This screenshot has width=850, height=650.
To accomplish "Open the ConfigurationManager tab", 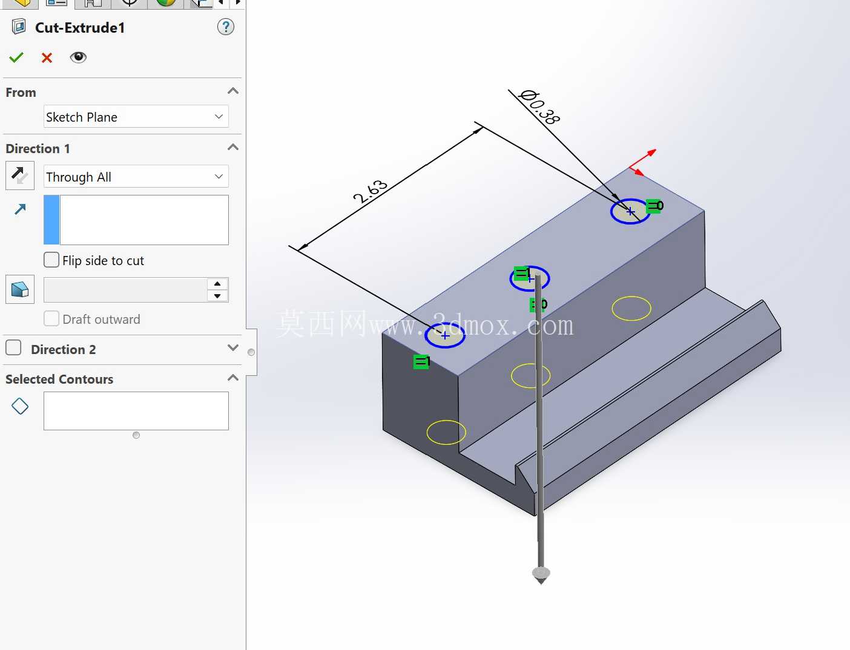I will 93,3.
